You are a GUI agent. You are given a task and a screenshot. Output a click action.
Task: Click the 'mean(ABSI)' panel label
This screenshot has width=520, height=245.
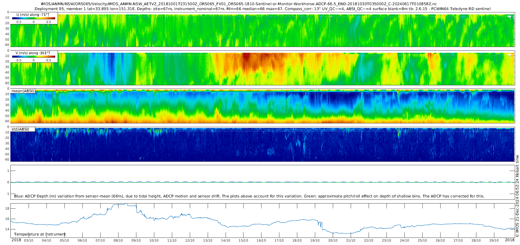[x=23, y=91]
